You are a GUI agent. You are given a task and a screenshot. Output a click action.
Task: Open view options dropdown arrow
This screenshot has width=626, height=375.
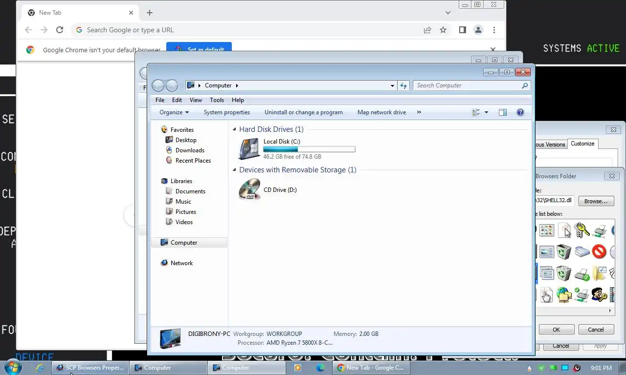click(x=486, y=112)
